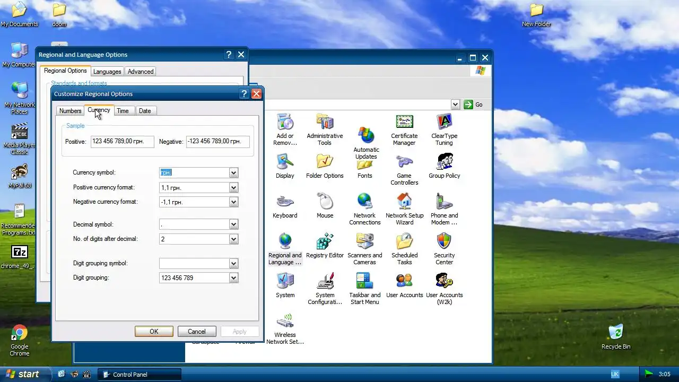
Task: Click Positive sample value field
Action: click(123, 142)
